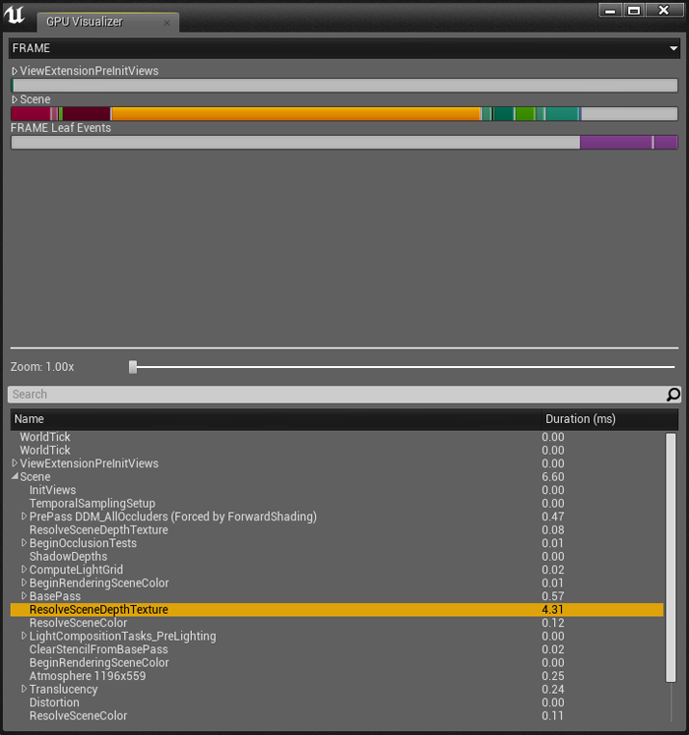Expand the LightCompositionTasks_PreLighting node
Screen dimensions: 689x735
[24, 636]
